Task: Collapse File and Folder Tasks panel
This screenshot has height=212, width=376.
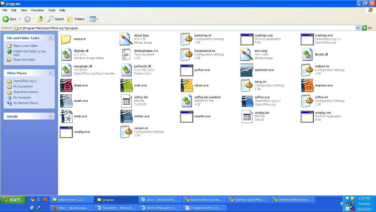Action: 51,38
